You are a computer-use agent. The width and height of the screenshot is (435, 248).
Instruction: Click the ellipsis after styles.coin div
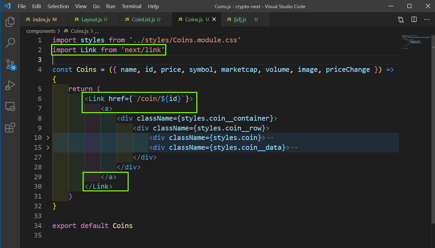tap(270, 138)
